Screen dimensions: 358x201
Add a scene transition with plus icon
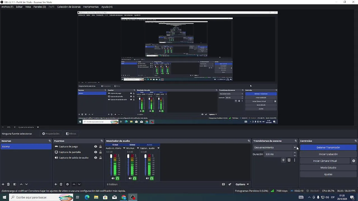point(283,160)
